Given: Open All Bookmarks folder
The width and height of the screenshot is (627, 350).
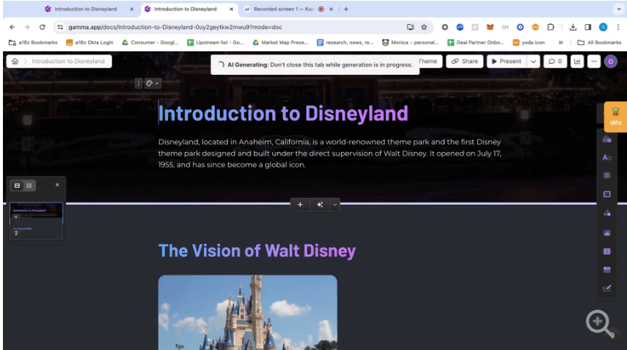Looking at the screenshot, I should tap(599, 43).
